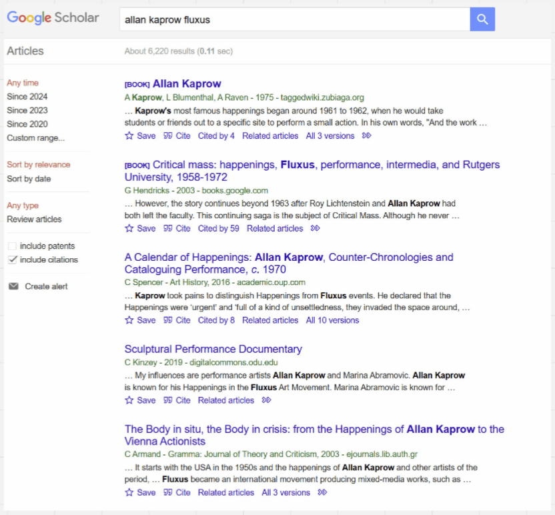Filter results to Since 2023
This screenshot has height=515, width=555.
pyautogui.click(x=27, y=111)
